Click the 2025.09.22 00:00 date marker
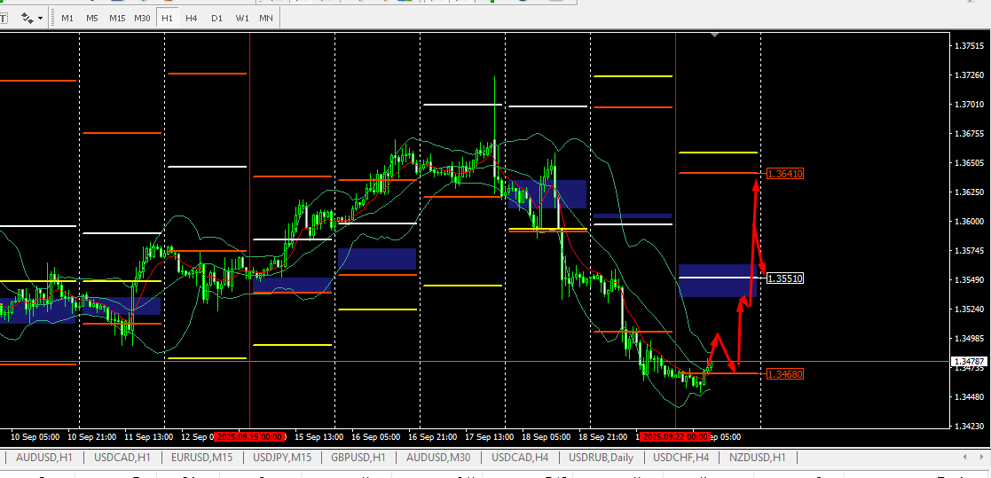Screen dimensions: 991x478 [x=675, y=437]
